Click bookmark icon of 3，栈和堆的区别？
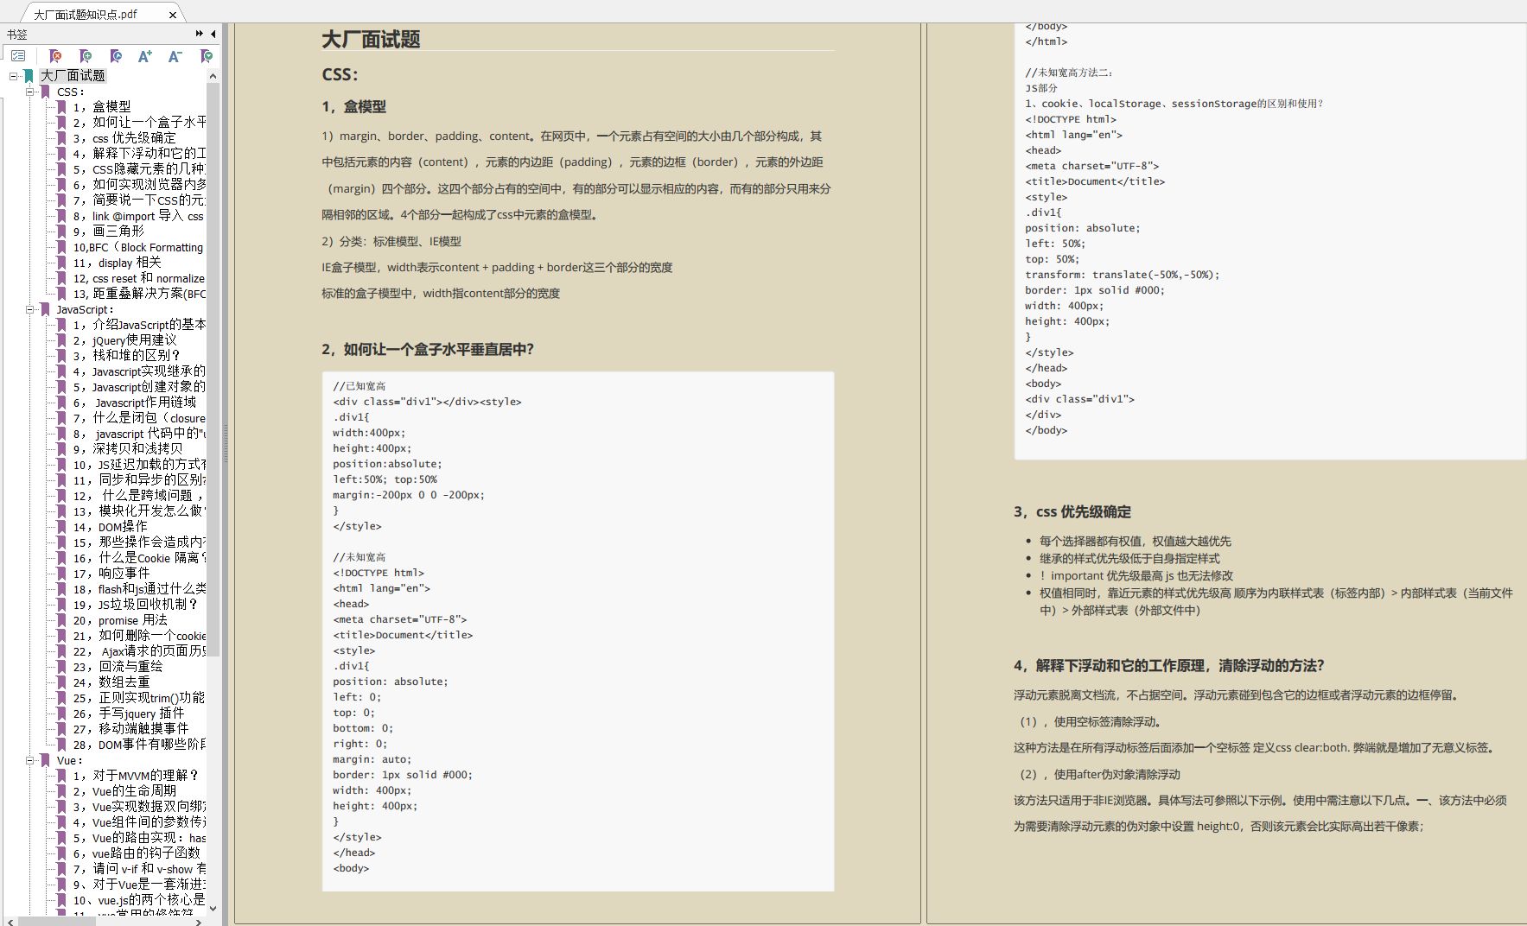The height and width of the screenshot is (926, 1527). 61,356
